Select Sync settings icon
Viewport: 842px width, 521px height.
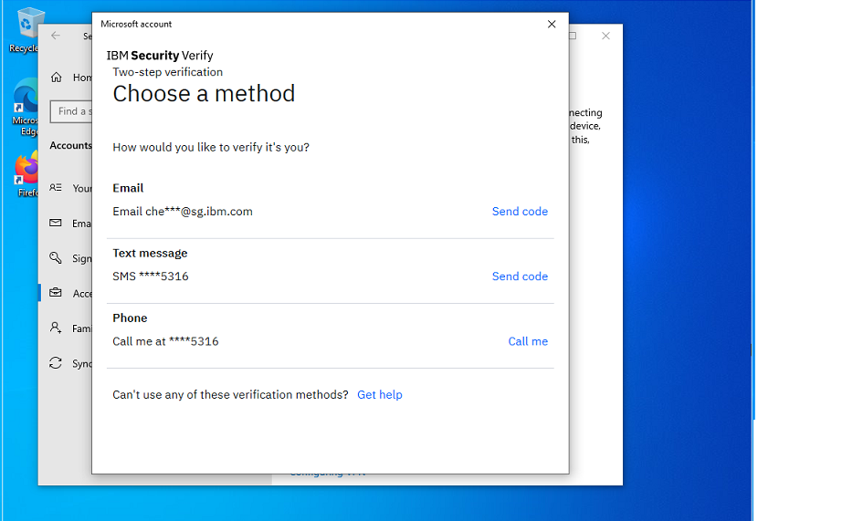point(56,363)
